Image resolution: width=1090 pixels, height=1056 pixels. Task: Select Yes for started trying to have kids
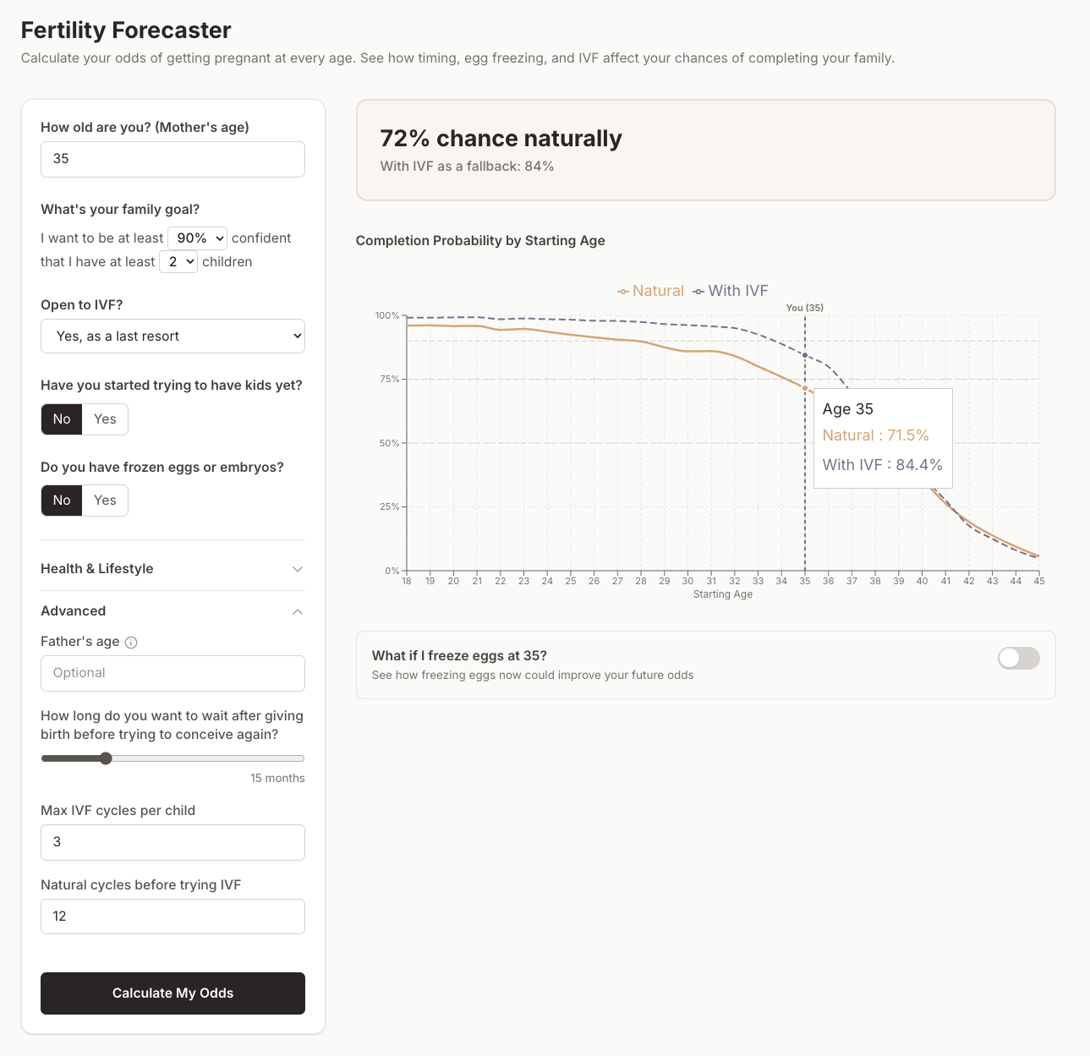105,419
